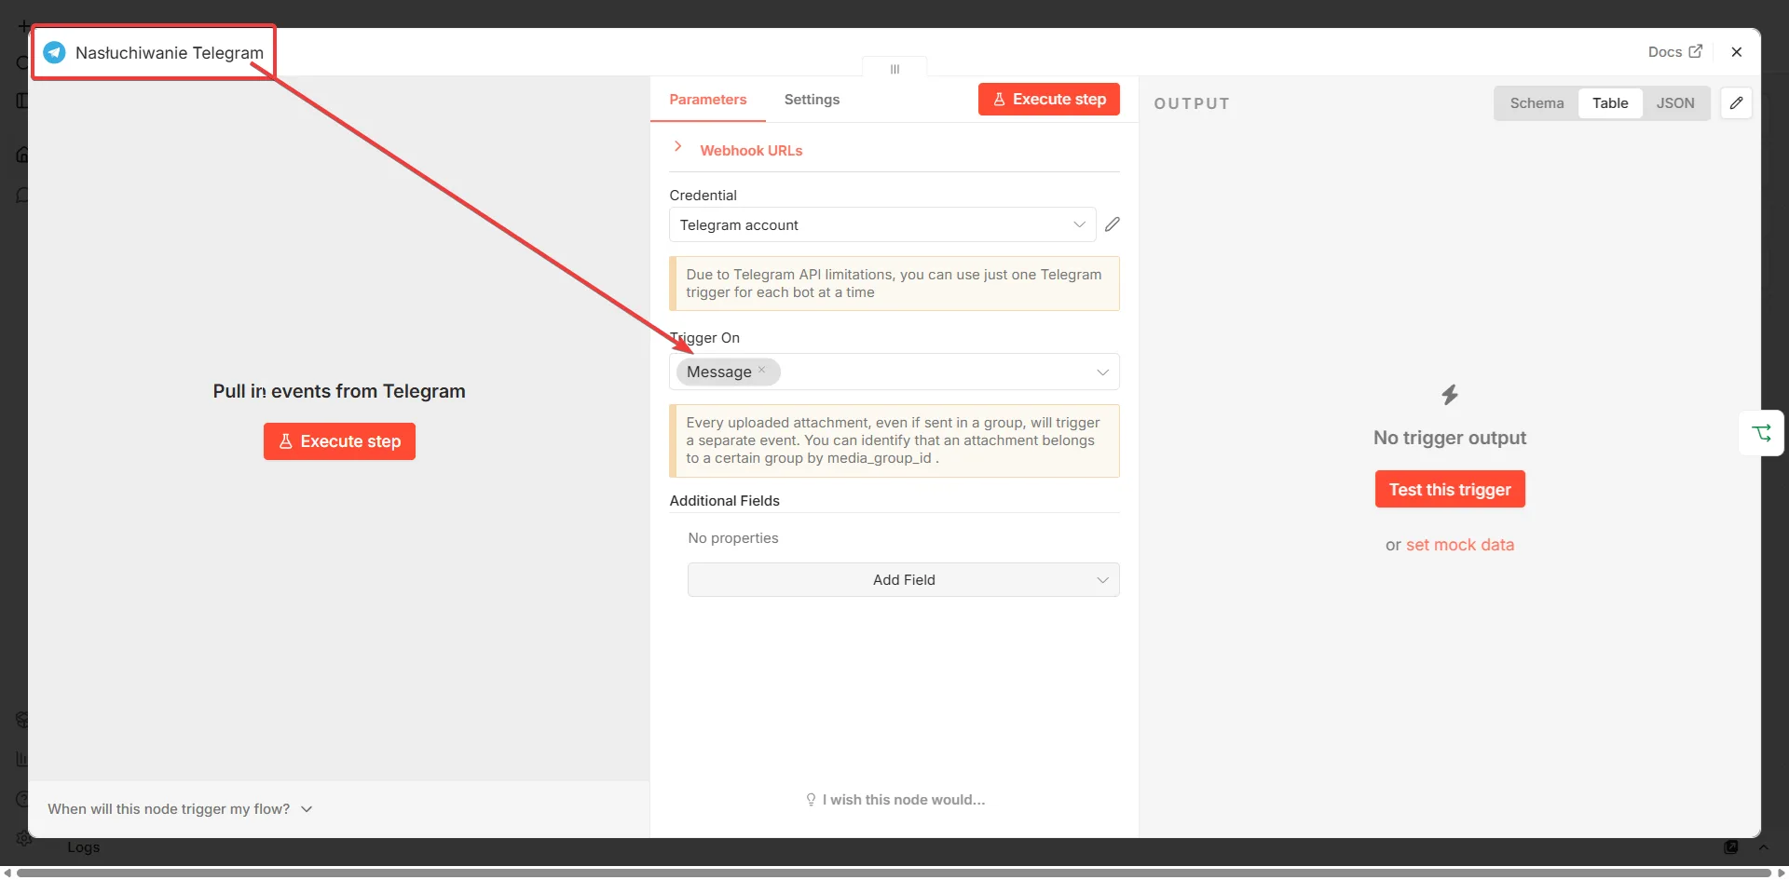Open the Telegram account credential dropdown

pyautogui.click(x=882, y=224)
